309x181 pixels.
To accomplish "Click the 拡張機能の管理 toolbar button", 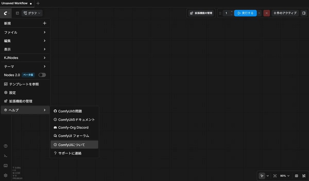I will (201, 13).
